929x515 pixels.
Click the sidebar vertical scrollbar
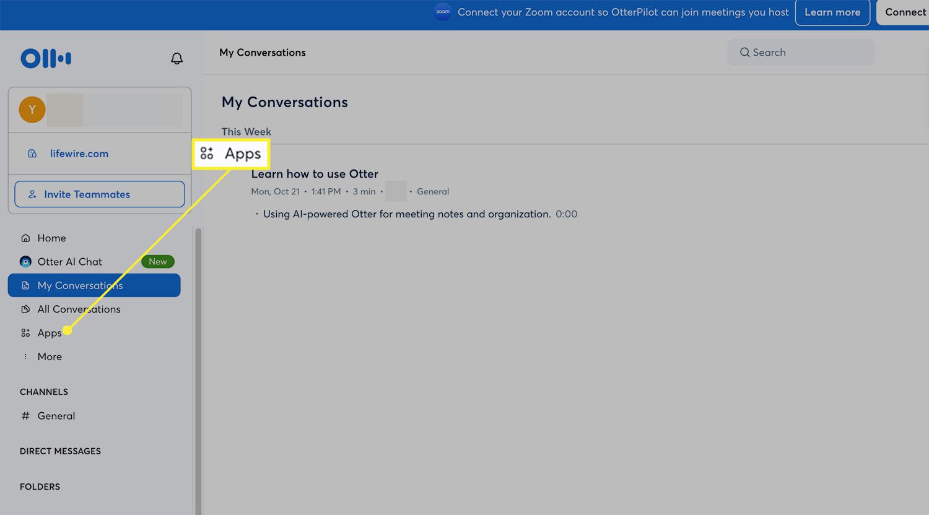coord(198,371)
